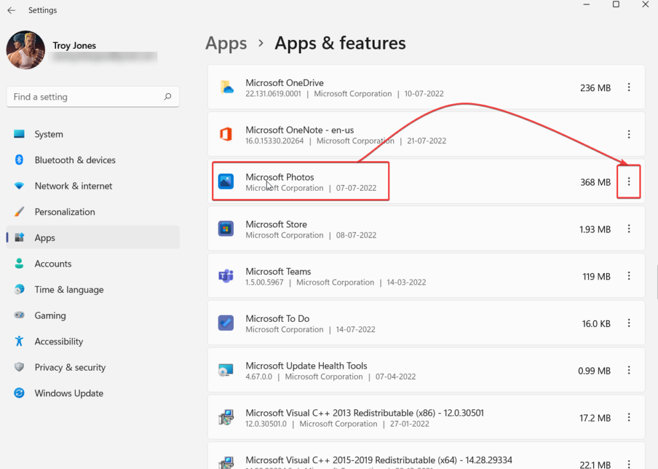Select the Microsoft Teams app name
Image resolution: width=658 pixels, height=469 pixels.
point(278,272)
